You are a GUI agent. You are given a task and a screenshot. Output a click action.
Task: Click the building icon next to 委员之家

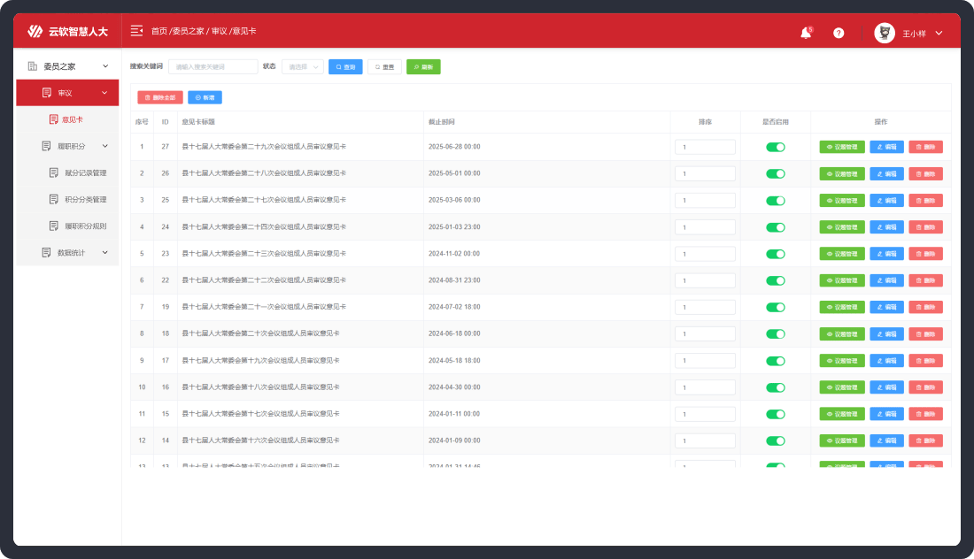coord(33,66)
